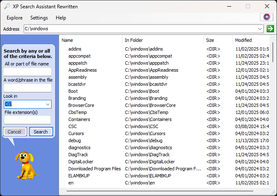Select the Boot folder row

(x=164, y=91)
